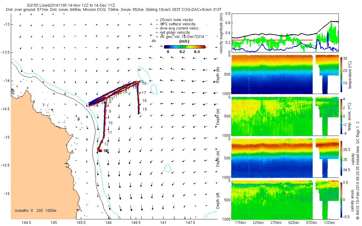Viewport: 362px width, 226px height.
Task: Click day '9' label on glider track
Action: [x=110, y=111]
